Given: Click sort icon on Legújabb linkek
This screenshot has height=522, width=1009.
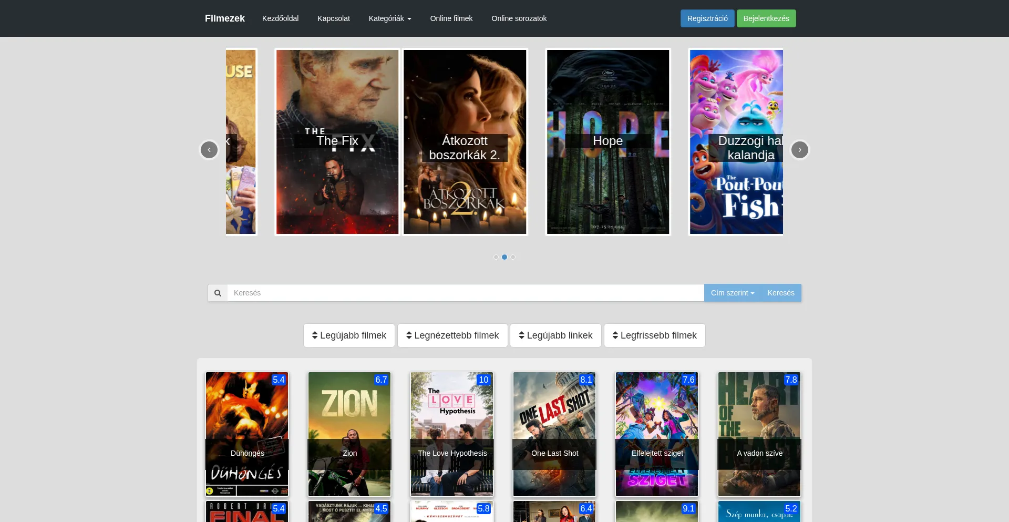Looking at the screenshot, I should tap(522, 335).
